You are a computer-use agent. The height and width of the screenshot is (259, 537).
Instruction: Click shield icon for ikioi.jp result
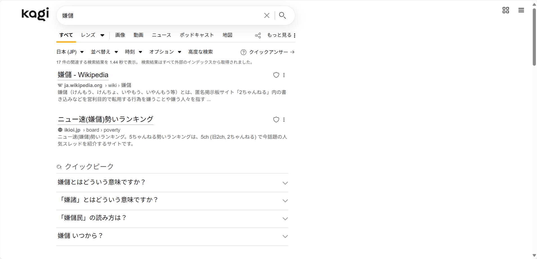click(x=276, y=120)
